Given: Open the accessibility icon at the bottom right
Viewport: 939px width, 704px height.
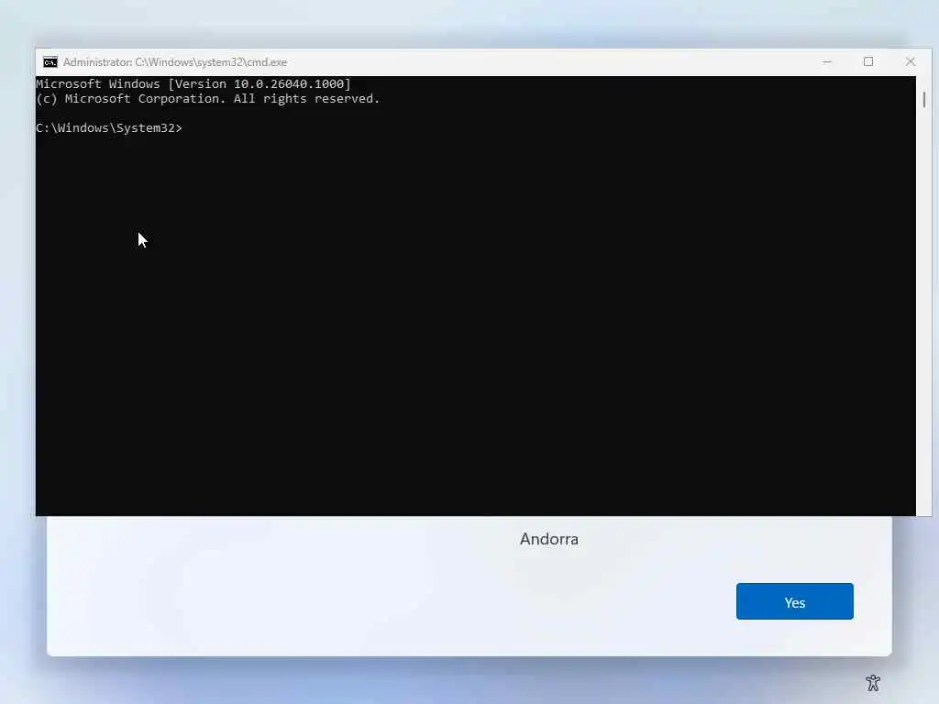Looking at the screenshot, I should [x=873, y=682].
